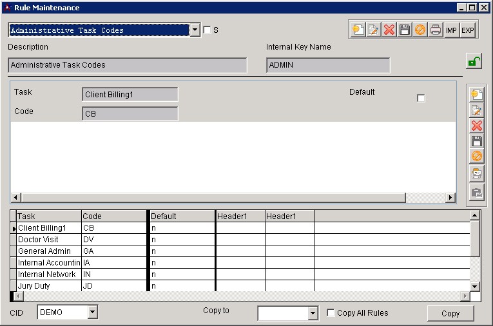Expand the Administrative Task Codes dropdown

click(x=195, y=30)
